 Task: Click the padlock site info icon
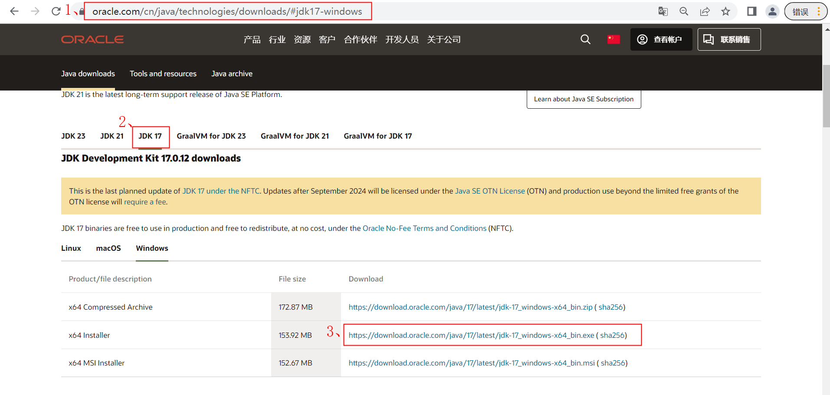click(82, 11)
